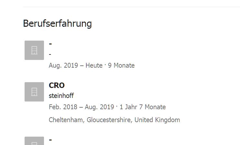Click the dash title of the third entry
The image size is (240, 145).
tap(50, 140)
